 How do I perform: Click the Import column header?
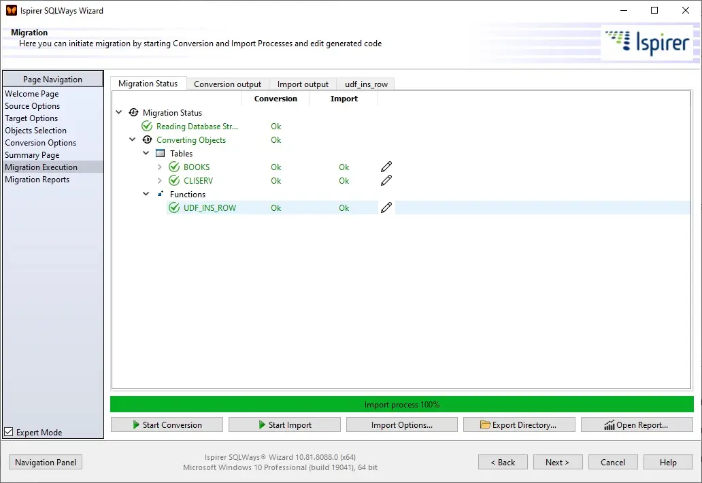[344, 99]
